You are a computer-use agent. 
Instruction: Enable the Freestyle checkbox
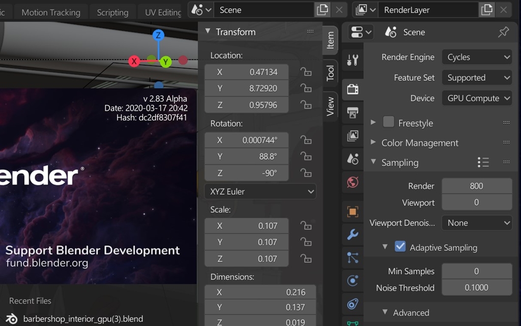coord(388,122)
